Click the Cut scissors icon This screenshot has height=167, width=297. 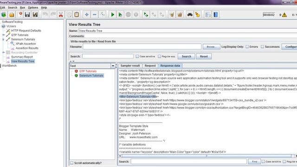(x=61, y=14)
